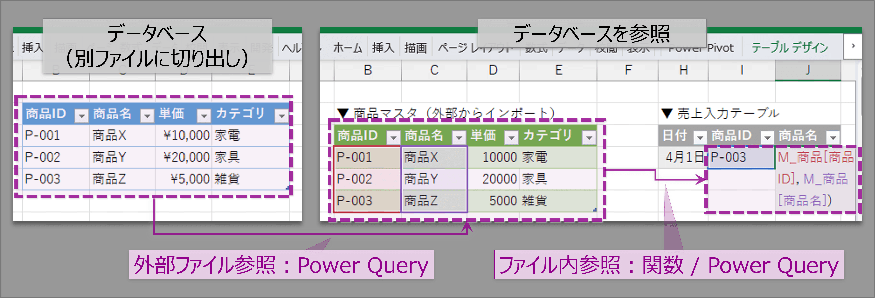Select the 5000 price cell
Image resolution: width=875 pixels, height=298 pixels.
(x=493, y=201)
